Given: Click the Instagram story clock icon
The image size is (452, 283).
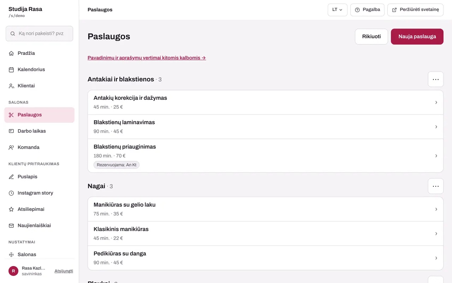Looking at the screenshot, I should 11,193.
